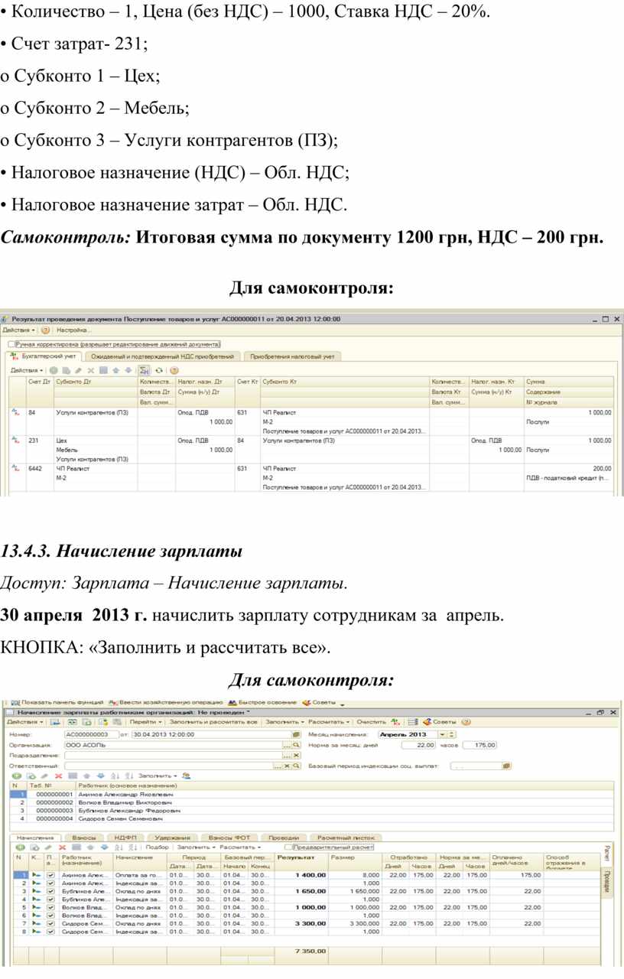Select employee Акимов Александр Яковлевич
Viewport: 624px width, 979px height.
312,795
